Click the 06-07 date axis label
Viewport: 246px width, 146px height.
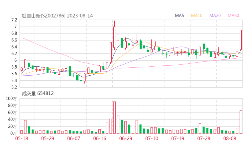click(x=73, y=138)
